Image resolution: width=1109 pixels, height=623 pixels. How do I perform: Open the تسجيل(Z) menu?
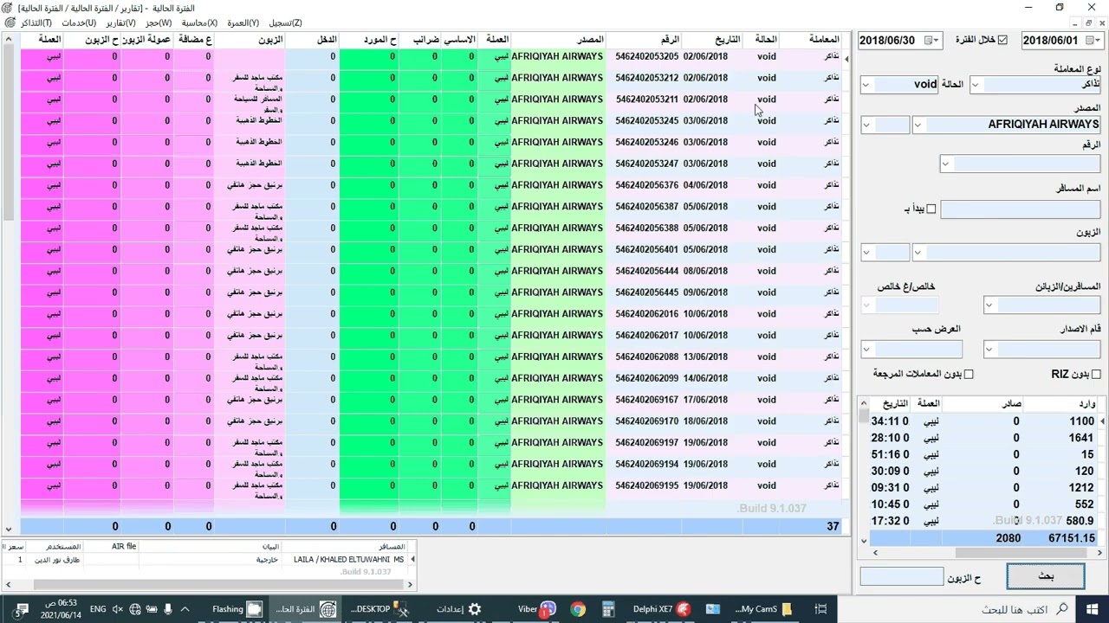tap(285, 23)
